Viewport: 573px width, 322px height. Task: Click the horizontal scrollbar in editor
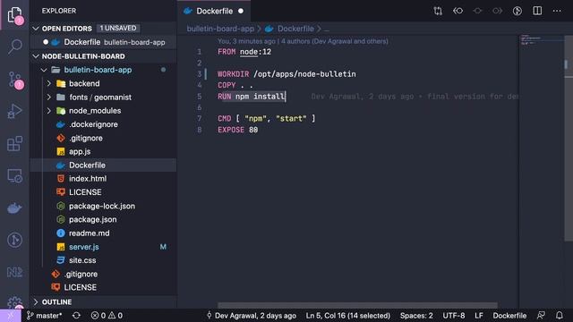pyautogui.click(x=357, y=305)
